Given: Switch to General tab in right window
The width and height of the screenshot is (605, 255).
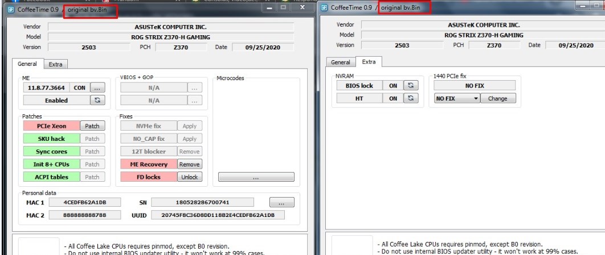Looking at the screenshot, I should click(341, 62).
